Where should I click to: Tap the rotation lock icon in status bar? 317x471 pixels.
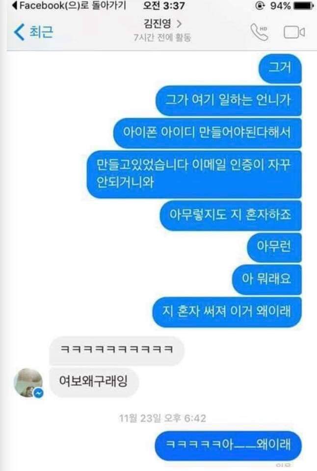[x=260, y=6]
